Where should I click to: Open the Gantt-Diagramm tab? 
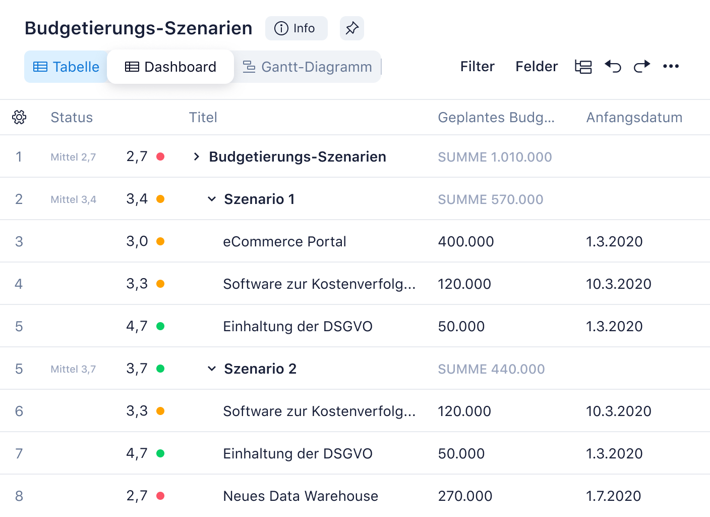tap(307, 67)
